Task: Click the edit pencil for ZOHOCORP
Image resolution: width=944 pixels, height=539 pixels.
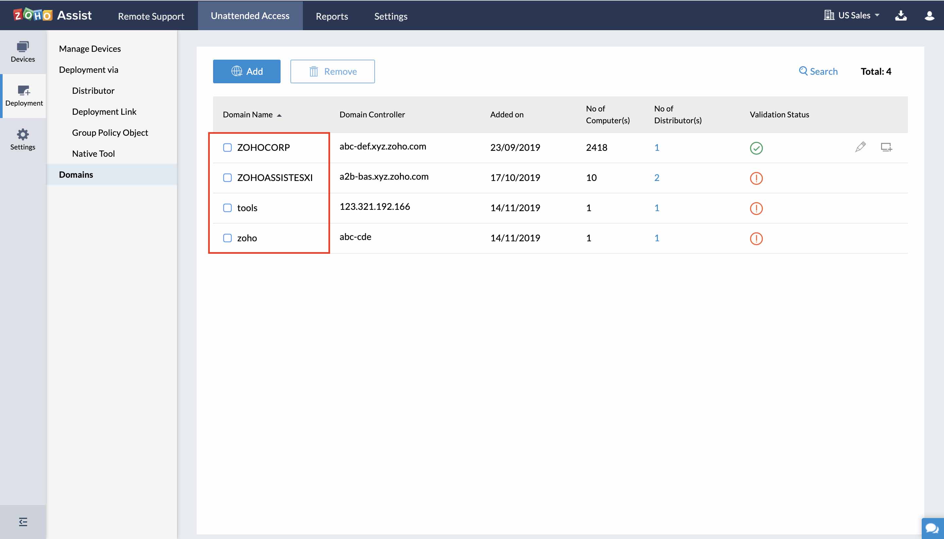Action: click(x=860, y=147)
